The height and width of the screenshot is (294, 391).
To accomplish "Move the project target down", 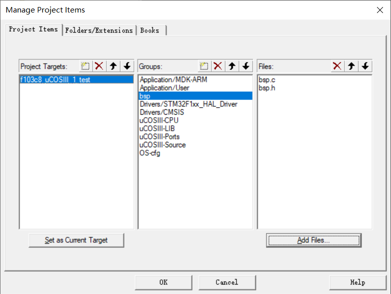I will 127,66.
